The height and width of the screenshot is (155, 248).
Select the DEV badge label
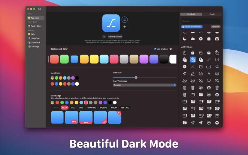click(x=82, y=108)
